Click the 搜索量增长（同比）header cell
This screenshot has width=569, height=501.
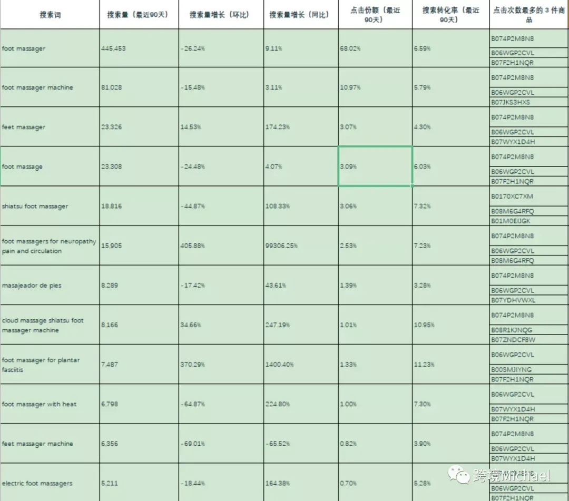coord(301,15)
